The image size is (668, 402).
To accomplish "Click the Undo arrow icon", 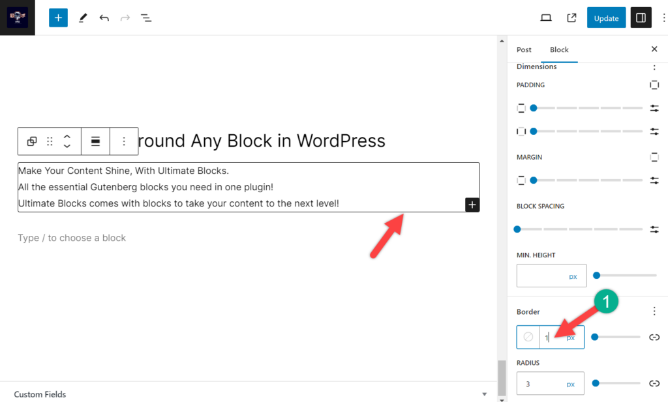I will (104, 18).
